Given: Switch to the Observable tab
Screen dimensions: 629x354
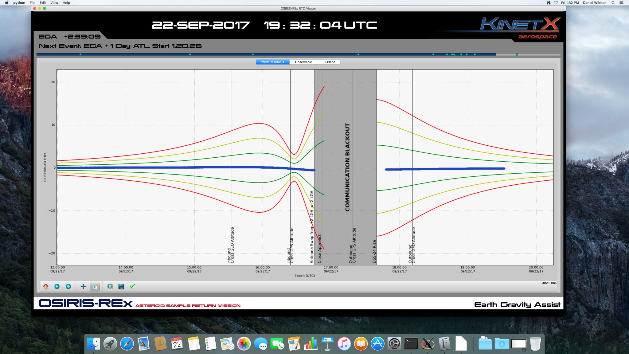Looking at the screenshot, I should [303, 62].
